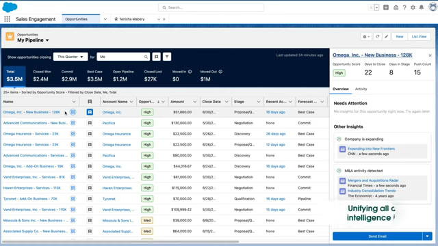The height and width of the screenshot is (246, 438).
Task: Open the help question mark icon
Action: pyautogui.click(x=404, y=8)
